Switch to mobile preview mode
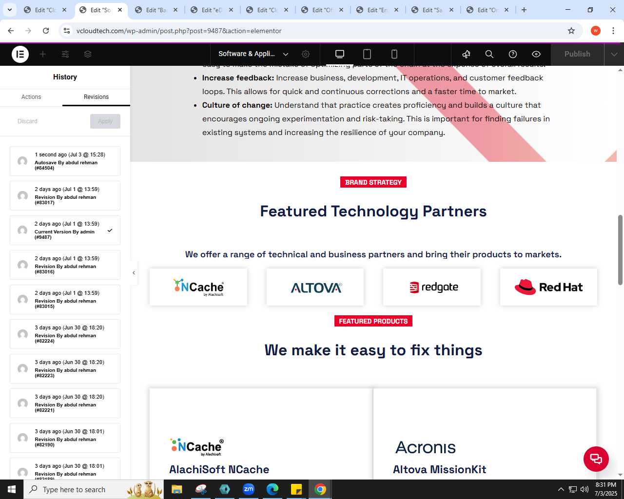This screenshot has width=624, height=499. (394, 54)
